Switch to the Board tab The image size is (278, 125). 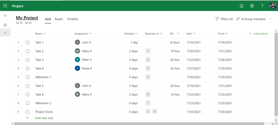tap(59, 19)
